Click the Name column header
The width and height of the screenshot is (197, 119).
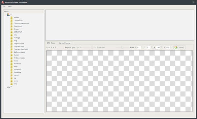pyautogui.click(x=24, y=11)
